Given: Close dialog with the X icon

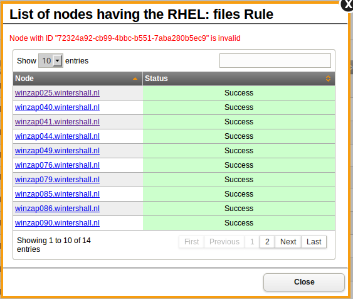Looking at the screenshot, I should click(347, 4).
